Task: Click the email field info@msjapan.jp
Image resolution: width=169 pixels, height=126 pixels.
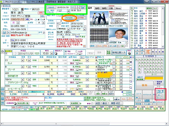Action: pos(24,32)
